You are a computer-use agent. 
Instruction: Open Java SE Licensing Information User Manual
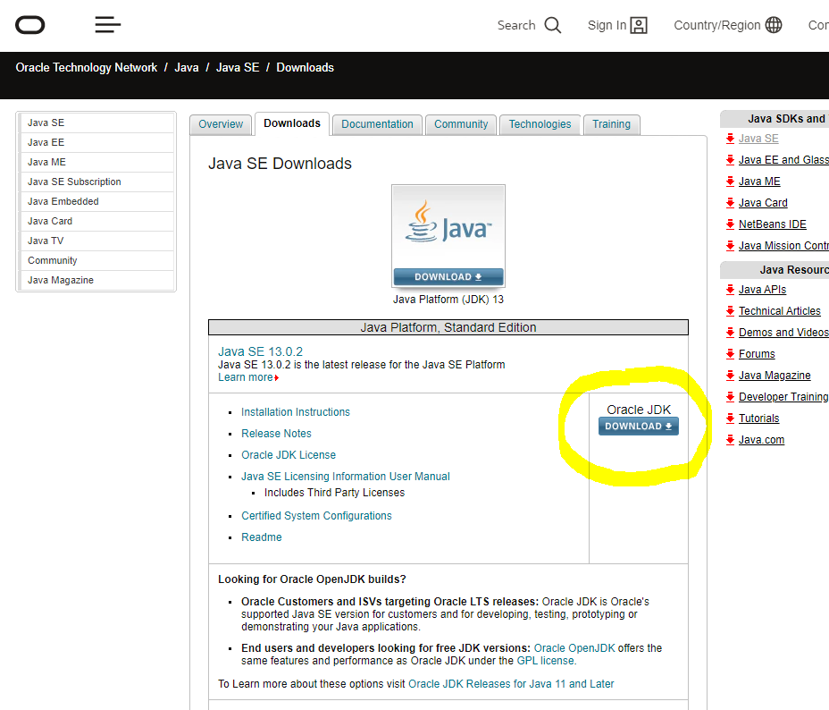[345, 476]
